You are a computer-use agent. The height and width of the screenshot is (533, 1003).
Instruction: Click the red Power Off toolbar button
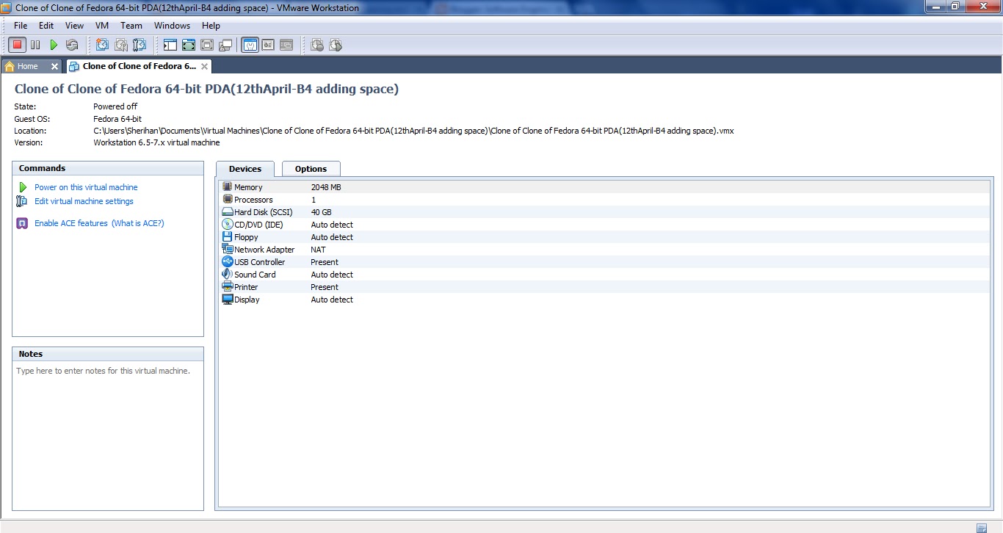pyautogui.click(x=18, y=45)
